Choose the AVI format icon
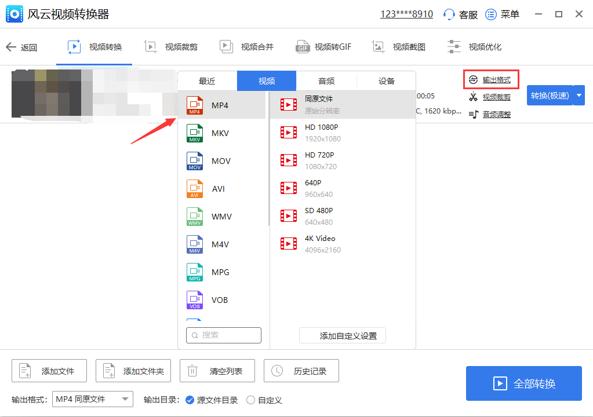 (x=195, y=189)
